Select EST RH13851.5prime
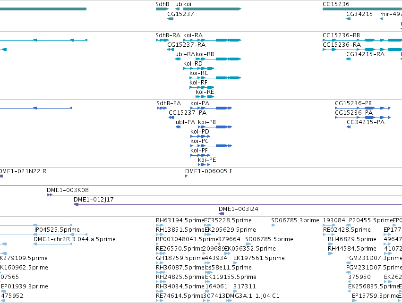The image size is (402, 303). pos(180,230)
